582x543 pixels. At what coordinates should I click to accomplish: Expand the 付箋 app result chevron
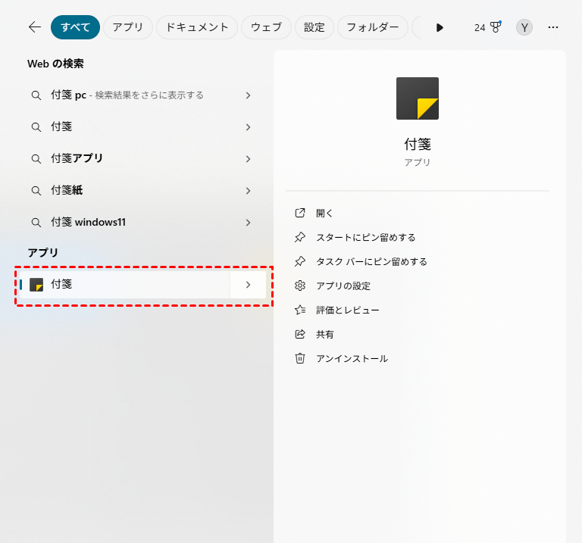[x=248, y=285]
